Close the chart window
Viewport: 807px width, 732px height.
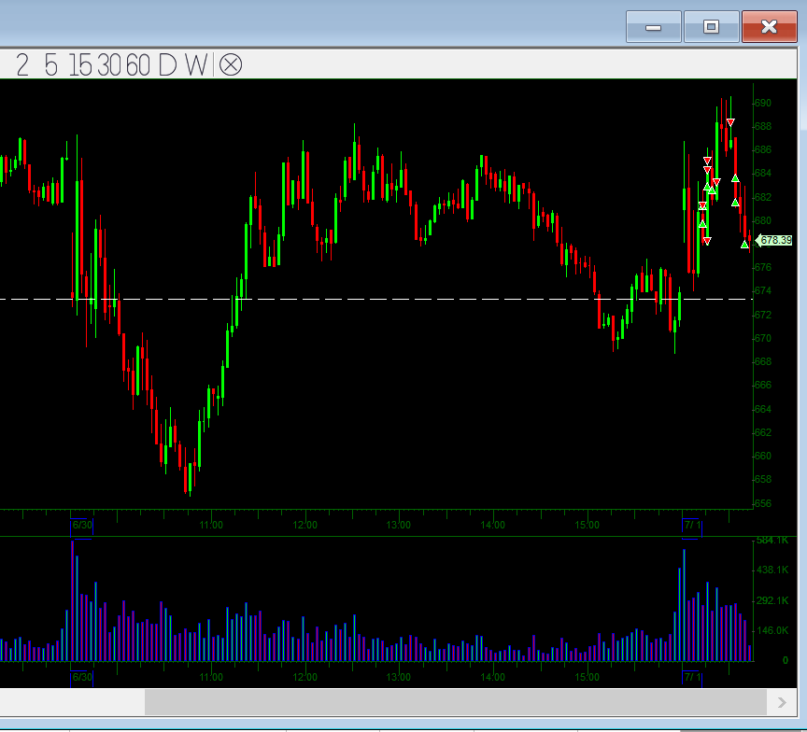(769, 27)
